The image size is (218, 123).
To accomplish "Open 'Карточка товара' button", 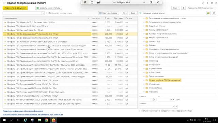I will coord(108,13).
